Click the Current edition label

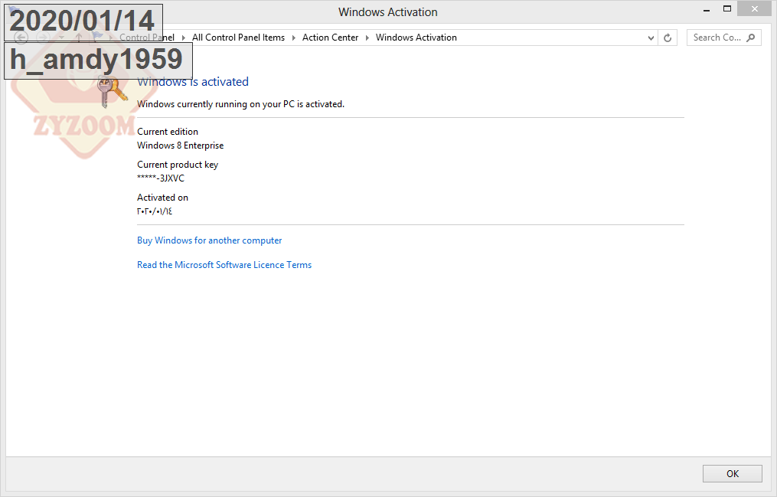(x=168, y=132)
